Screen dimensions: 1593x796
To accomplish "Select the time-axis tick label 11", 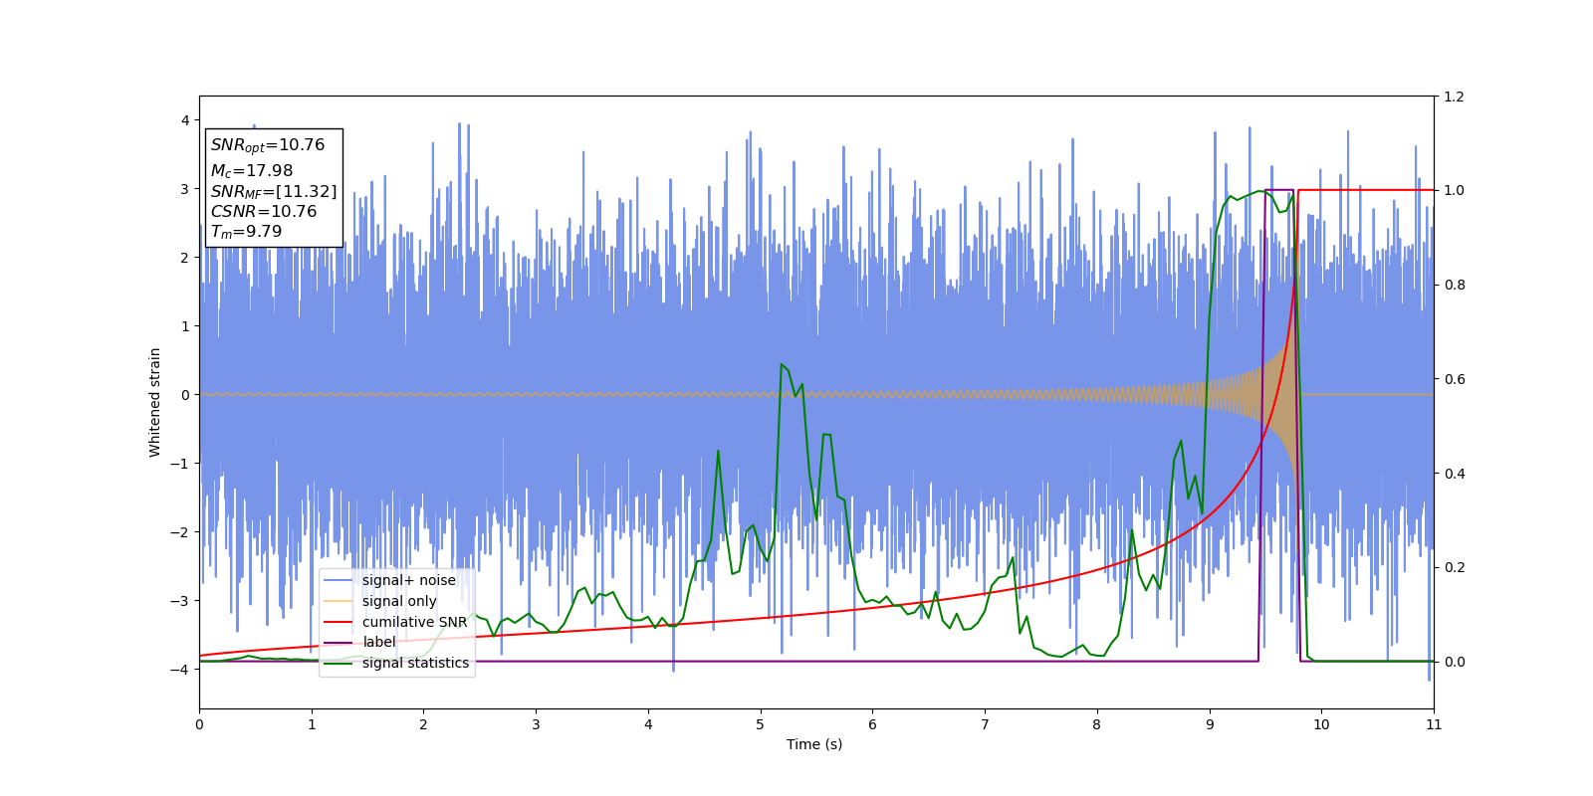I will pyautogui.click(x=1434, y=724).
